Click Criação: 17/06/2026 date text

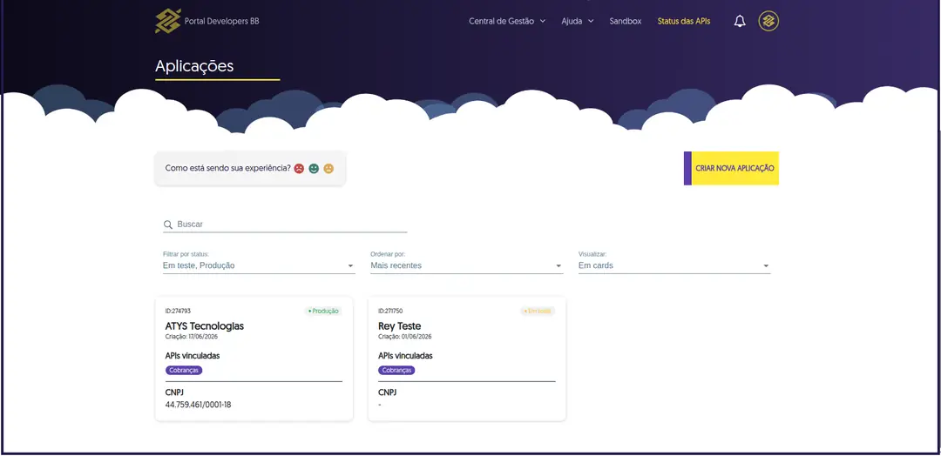pos(192,337)
